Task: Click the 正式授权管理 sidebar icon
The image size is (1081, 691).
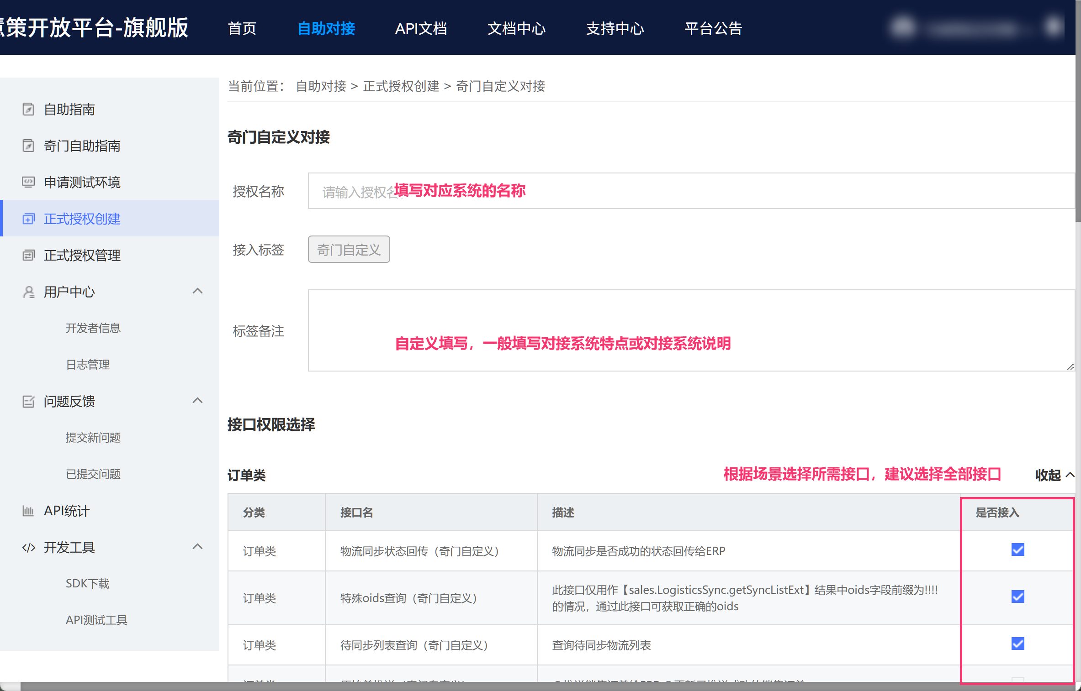Action: click(x=28, y=255)
